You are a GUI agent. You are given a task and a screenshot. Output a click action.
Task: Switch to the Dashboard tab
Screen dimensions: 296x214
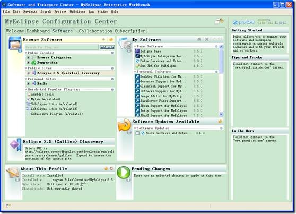point(38,31)
